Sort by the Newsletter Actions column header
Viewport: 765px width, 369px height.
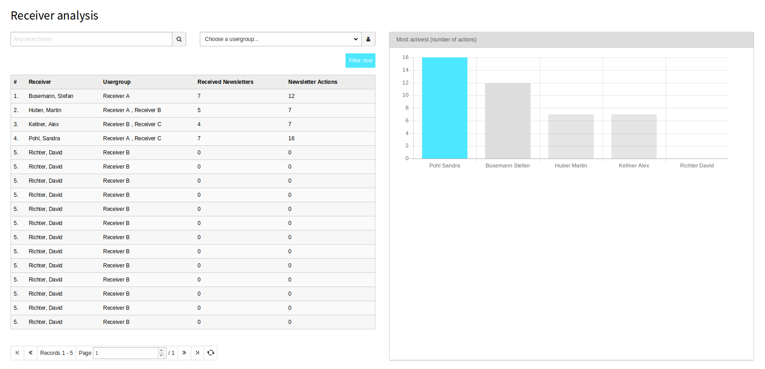(312, 82)
